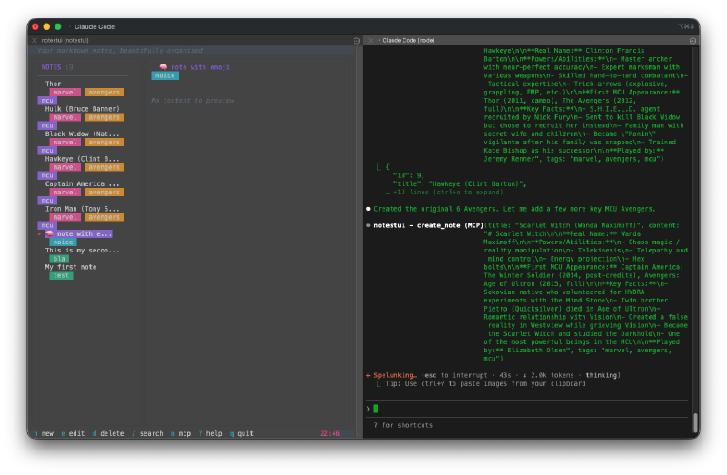The image size is (727, 475).
Task: Select the Hulk (Bruce Banner) note
Action: click(82, 109)
